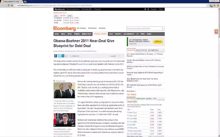Open Priceline Buys Kayak headline
Screen dimensions: 220x137
[145, 74]
